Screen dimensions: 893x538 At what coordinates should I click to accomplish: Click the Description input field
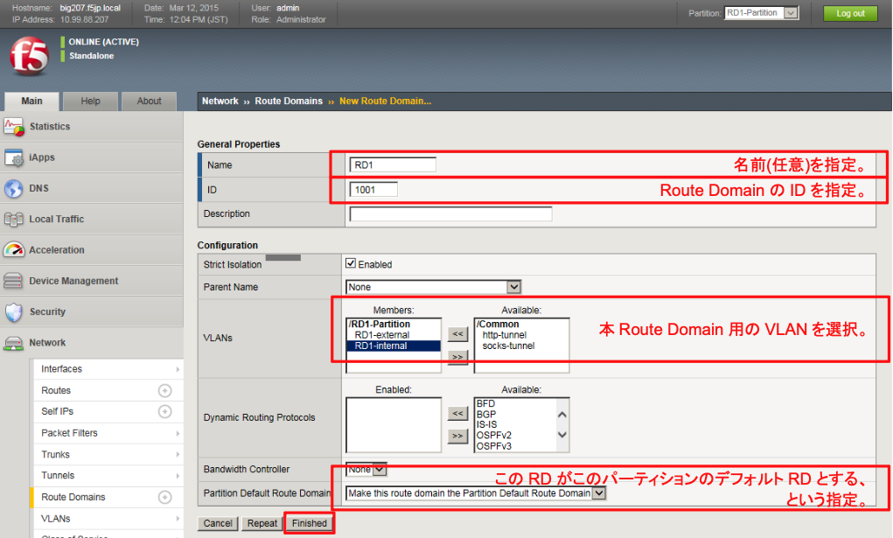coord(450,213)
